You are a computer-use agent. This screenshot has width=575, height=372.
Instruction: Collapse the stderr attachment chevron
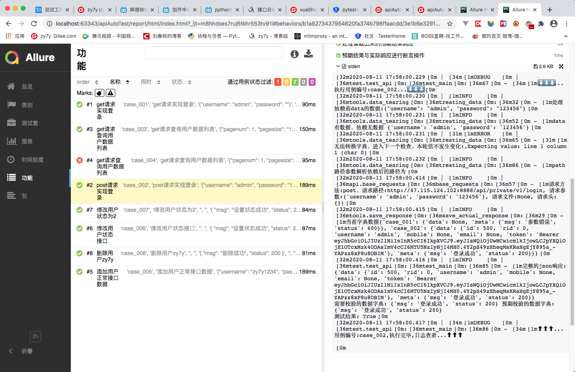[338, 66]
